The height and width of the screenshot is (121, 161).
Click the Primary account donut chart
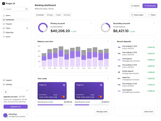[x=43, y=28]
